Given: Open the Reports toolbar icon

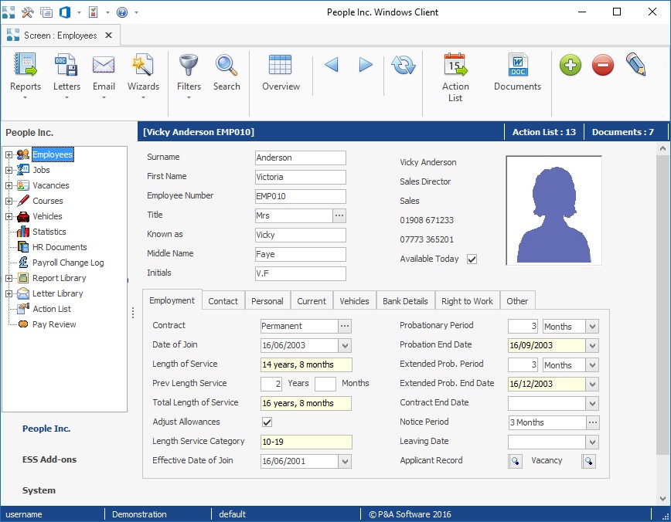Looking at the screenshot, I should [x=26, y=65].
